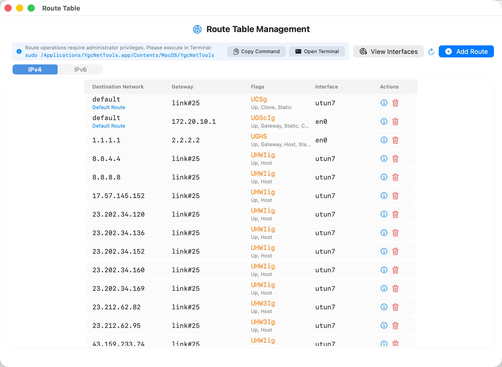Trash the 23.202.34.169 route
Screen dimensions: 502x367
tap(395, 289)
